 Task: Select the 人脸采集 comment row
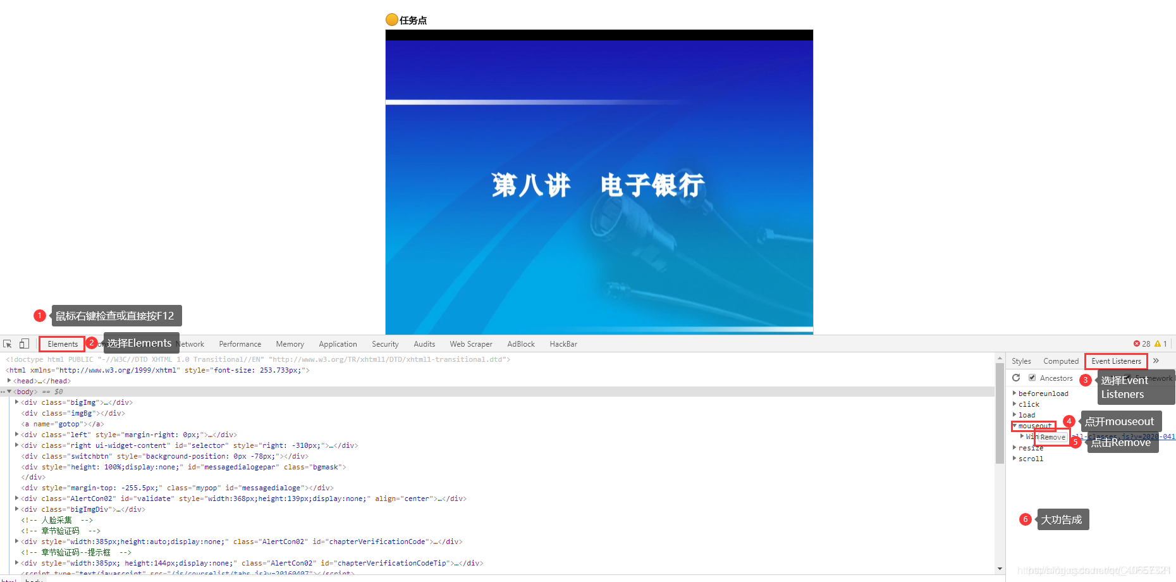(x=497, y=520)
